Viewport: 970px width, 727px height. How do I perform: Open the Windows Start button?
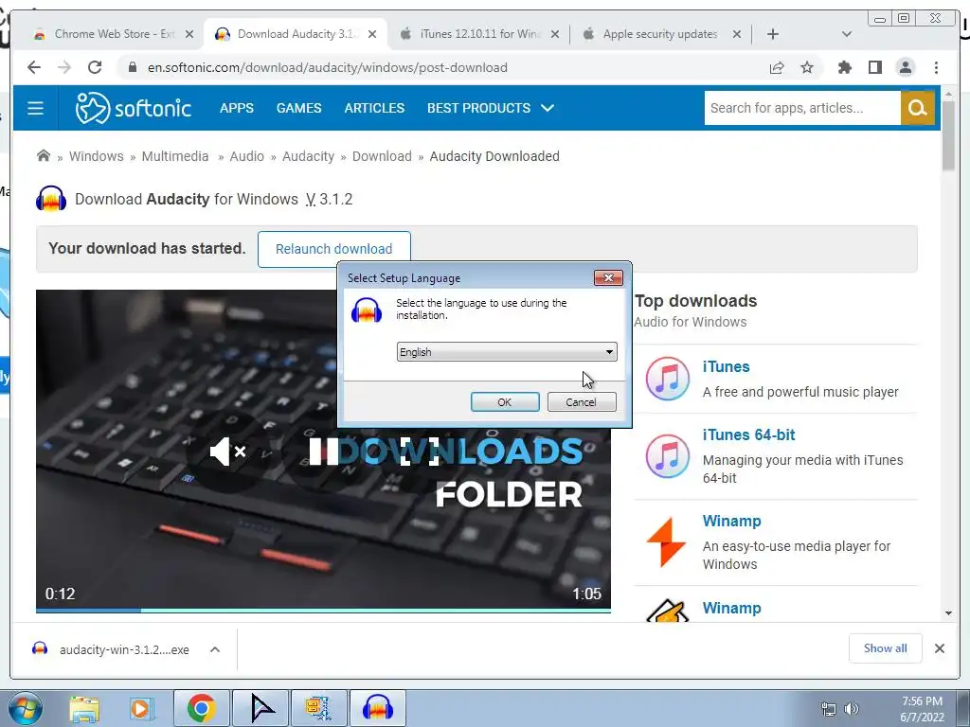[x=25, y=708]
